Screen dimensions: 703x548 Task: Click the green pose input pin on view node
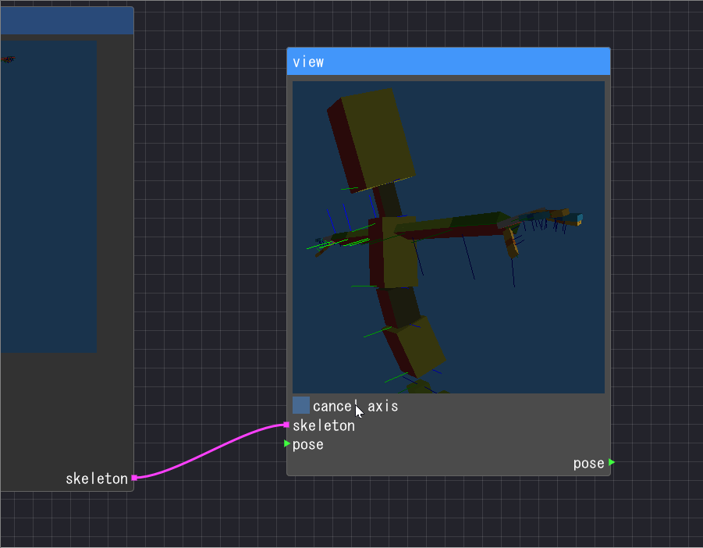click(x=287, y=443)
